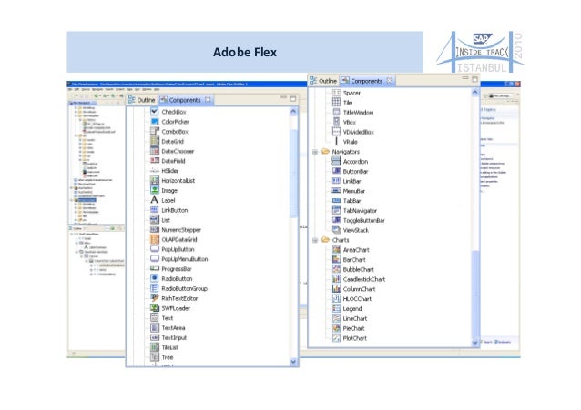581x410 pixels.
Task: Select the DateField component icon
Action: click(x=155, y=161)
